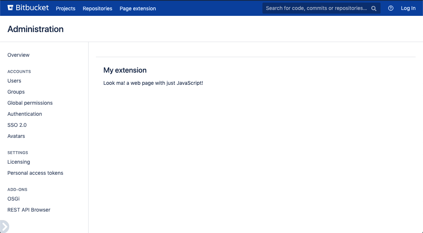Switch to the Page extension navigation item

pos(137,8)
